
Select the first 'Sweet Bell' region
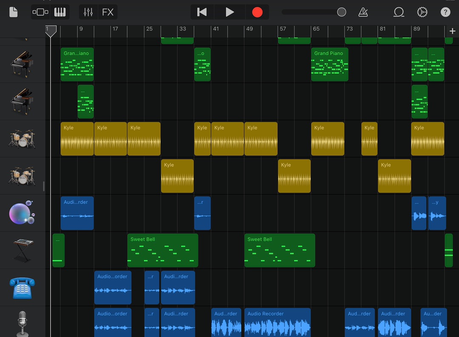click(163, 250)
